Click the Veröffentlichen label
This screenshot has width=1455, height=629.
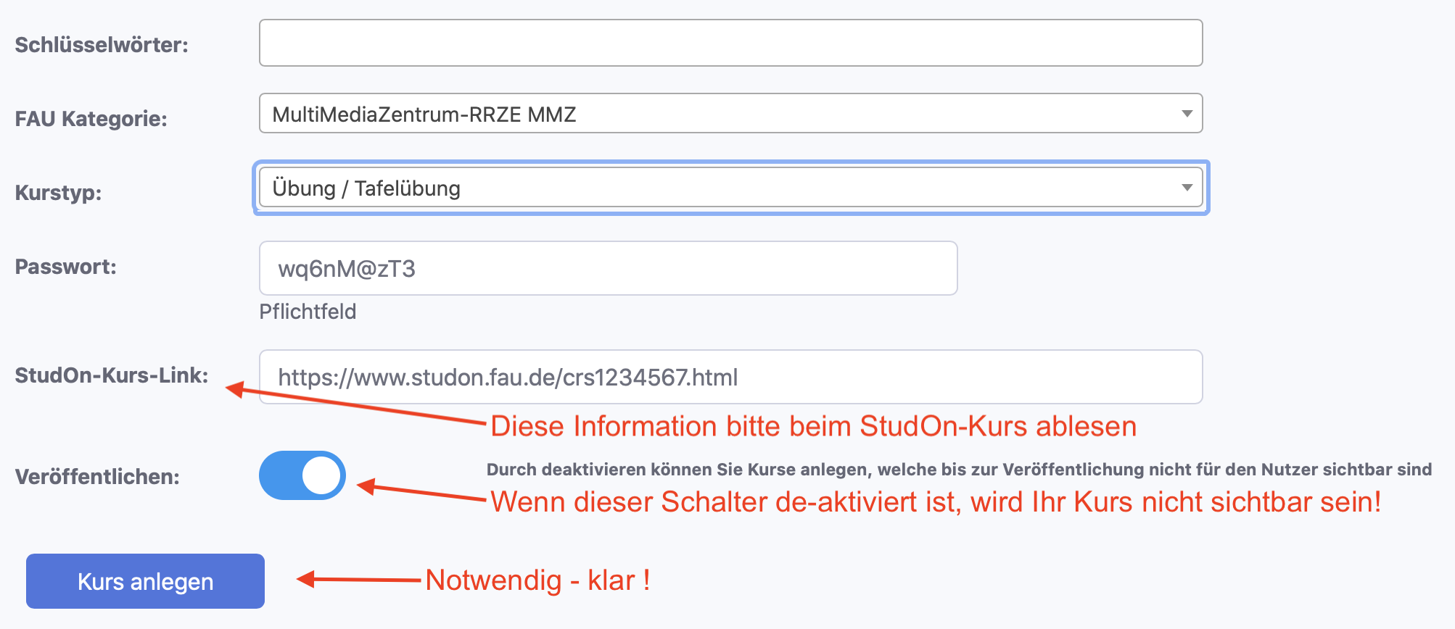(x=97, y=477)
